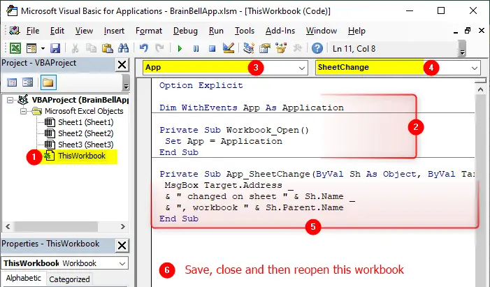Open the Insert object dropdown arrow

pos(43,48)
